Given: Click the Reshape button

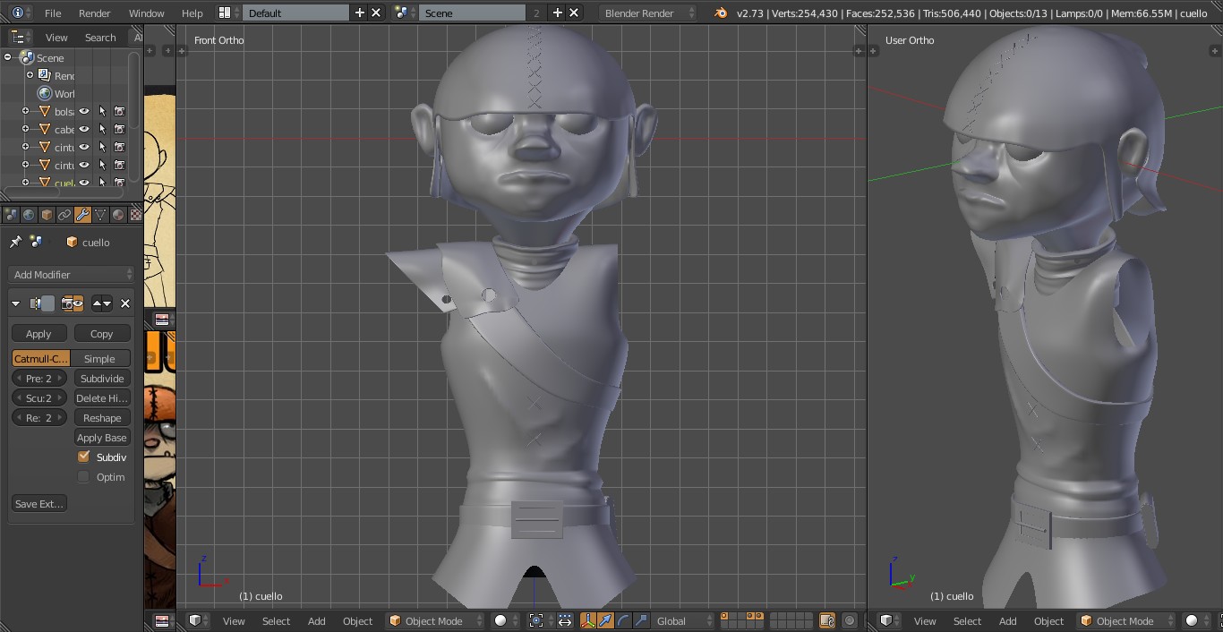Looking at the screenshot, I should pos(102,417).
